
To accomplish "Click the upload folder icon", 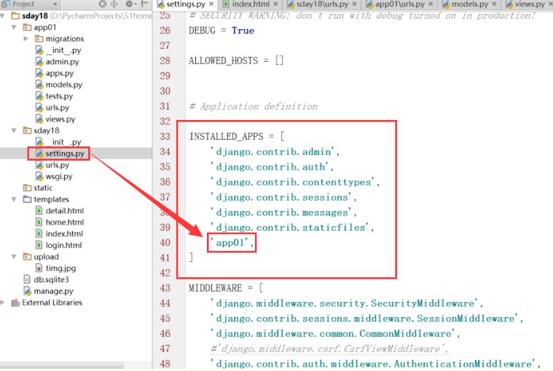I will click(27, 257).
